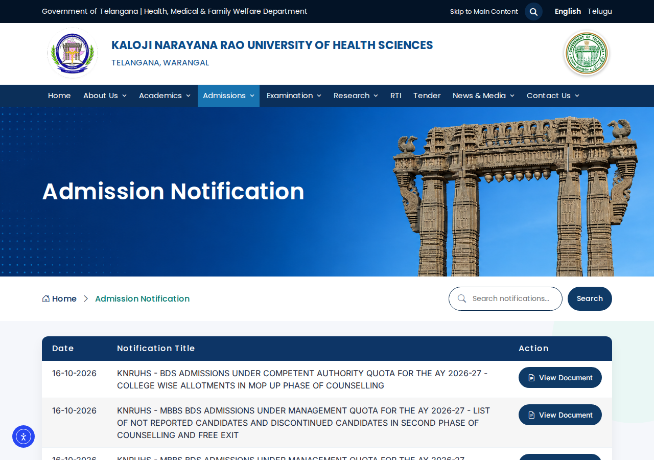
Task: Click the magnifier icon in notifications search
Action: (462, 298)
